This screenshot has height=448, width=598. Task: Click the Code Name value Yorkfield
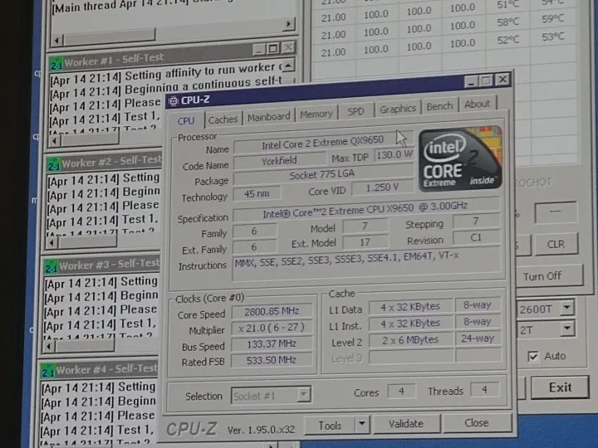click(x=279, y=161)
